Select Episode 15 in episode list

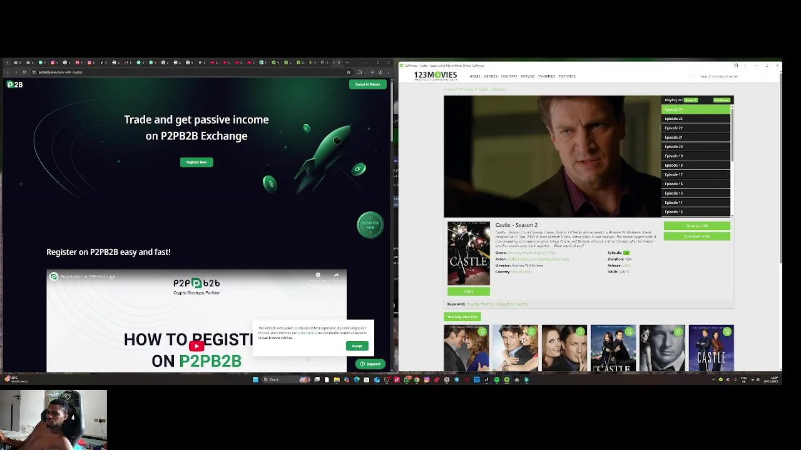pyautogui.click(x=696, y=194)
